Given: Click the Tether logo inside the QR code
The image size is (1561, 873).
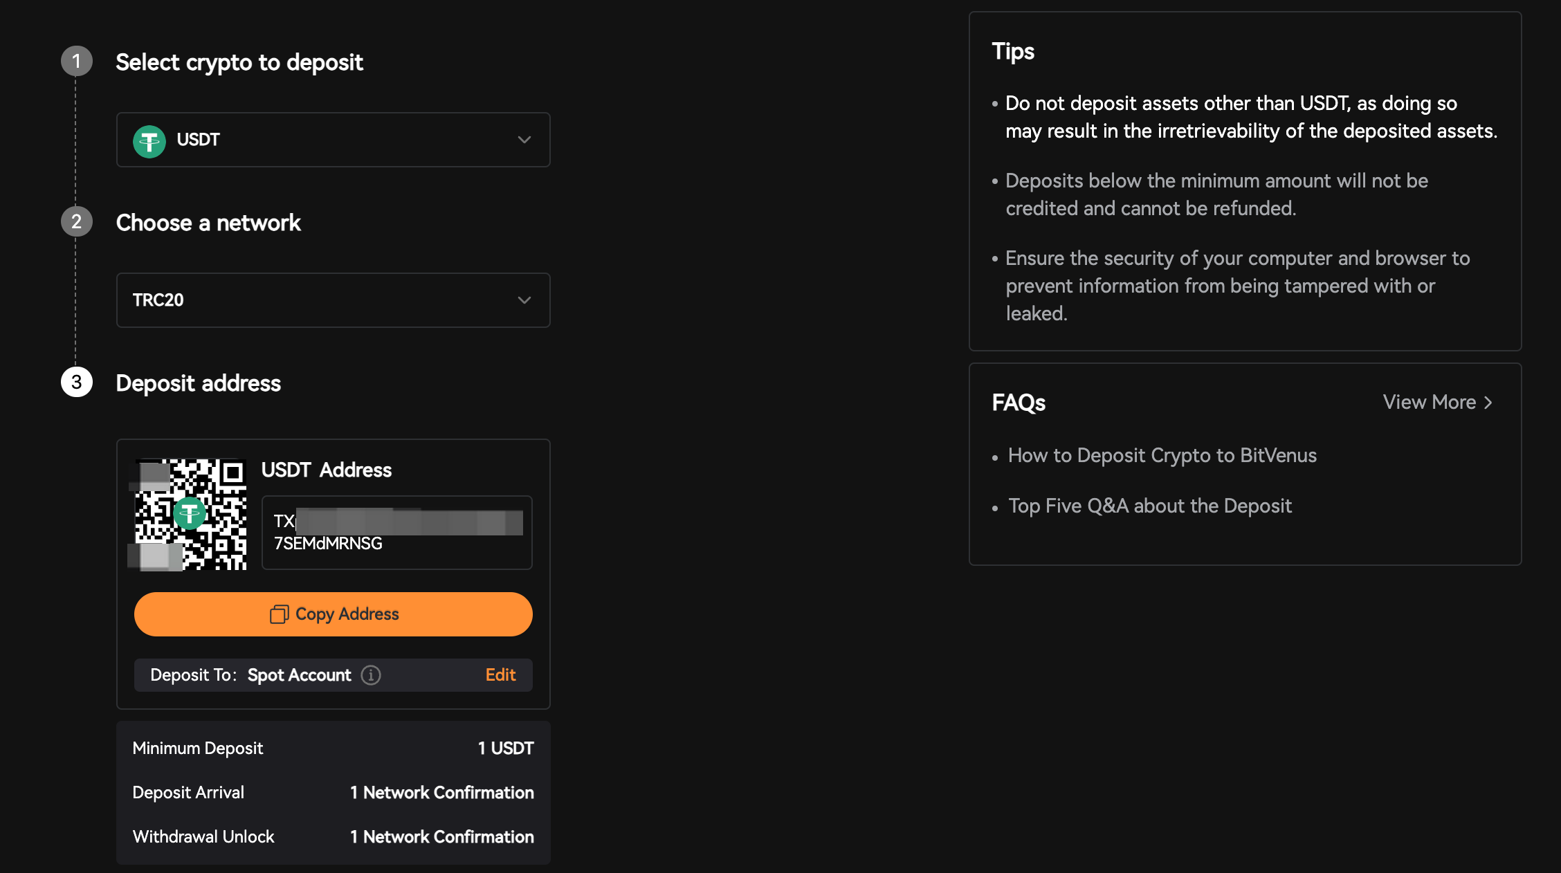Looking at the screenshot, I should coord(190,513).
